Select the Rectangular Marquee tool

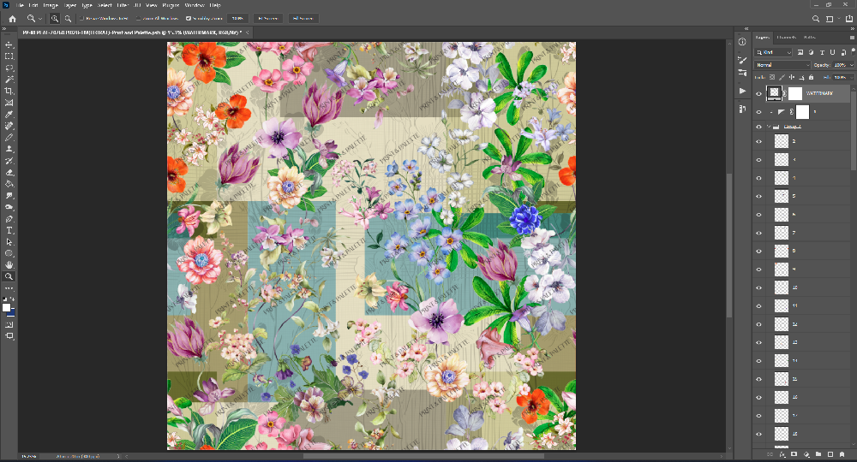(x=9, y=56)
